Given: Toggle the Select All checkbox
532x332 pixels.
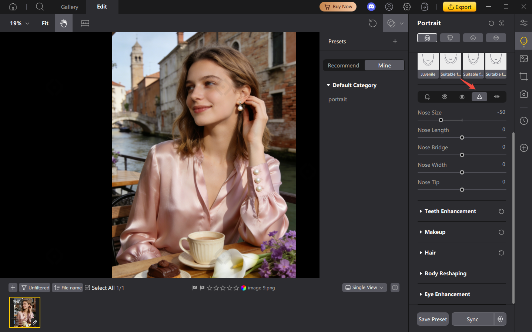Looking at the screenshot, I should [88, 288].
